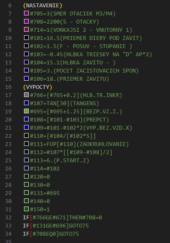Click (ZAOKRUHLOVANIE) comment on line 23

[x=103, y=144]
